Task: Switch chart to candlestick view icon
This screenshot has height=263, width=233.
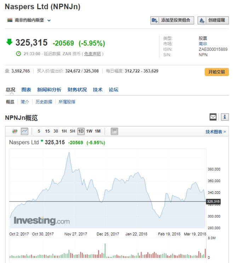Action: pyautogui.click(x=15, y=131)
